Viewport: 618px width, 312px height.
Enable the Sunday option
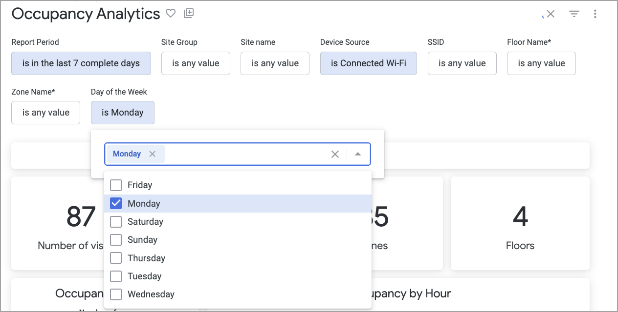[116, 240]
